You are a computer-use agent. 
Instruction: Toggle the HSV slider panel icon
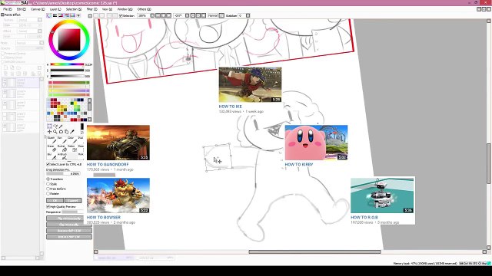pyautogui.click(x=61, y=15)
